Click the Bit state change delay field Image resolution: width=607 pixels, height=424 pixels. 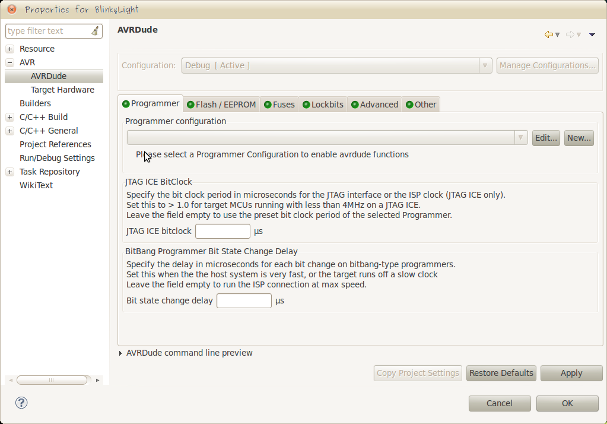click(x=244, y=300)
